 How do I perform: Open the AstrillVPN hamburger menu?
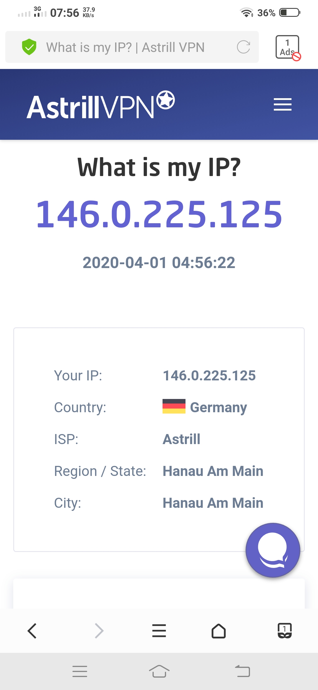282,104
